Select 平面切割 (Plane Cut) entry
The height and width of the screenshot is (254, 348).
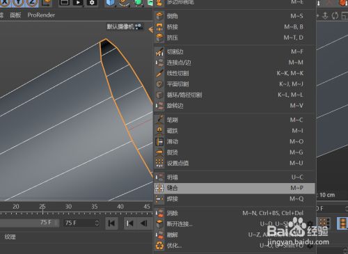click(235, 84)
